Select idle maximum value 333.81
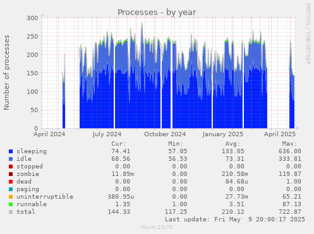This screenshot has height=234, width=314. click(x=290, y=159)
